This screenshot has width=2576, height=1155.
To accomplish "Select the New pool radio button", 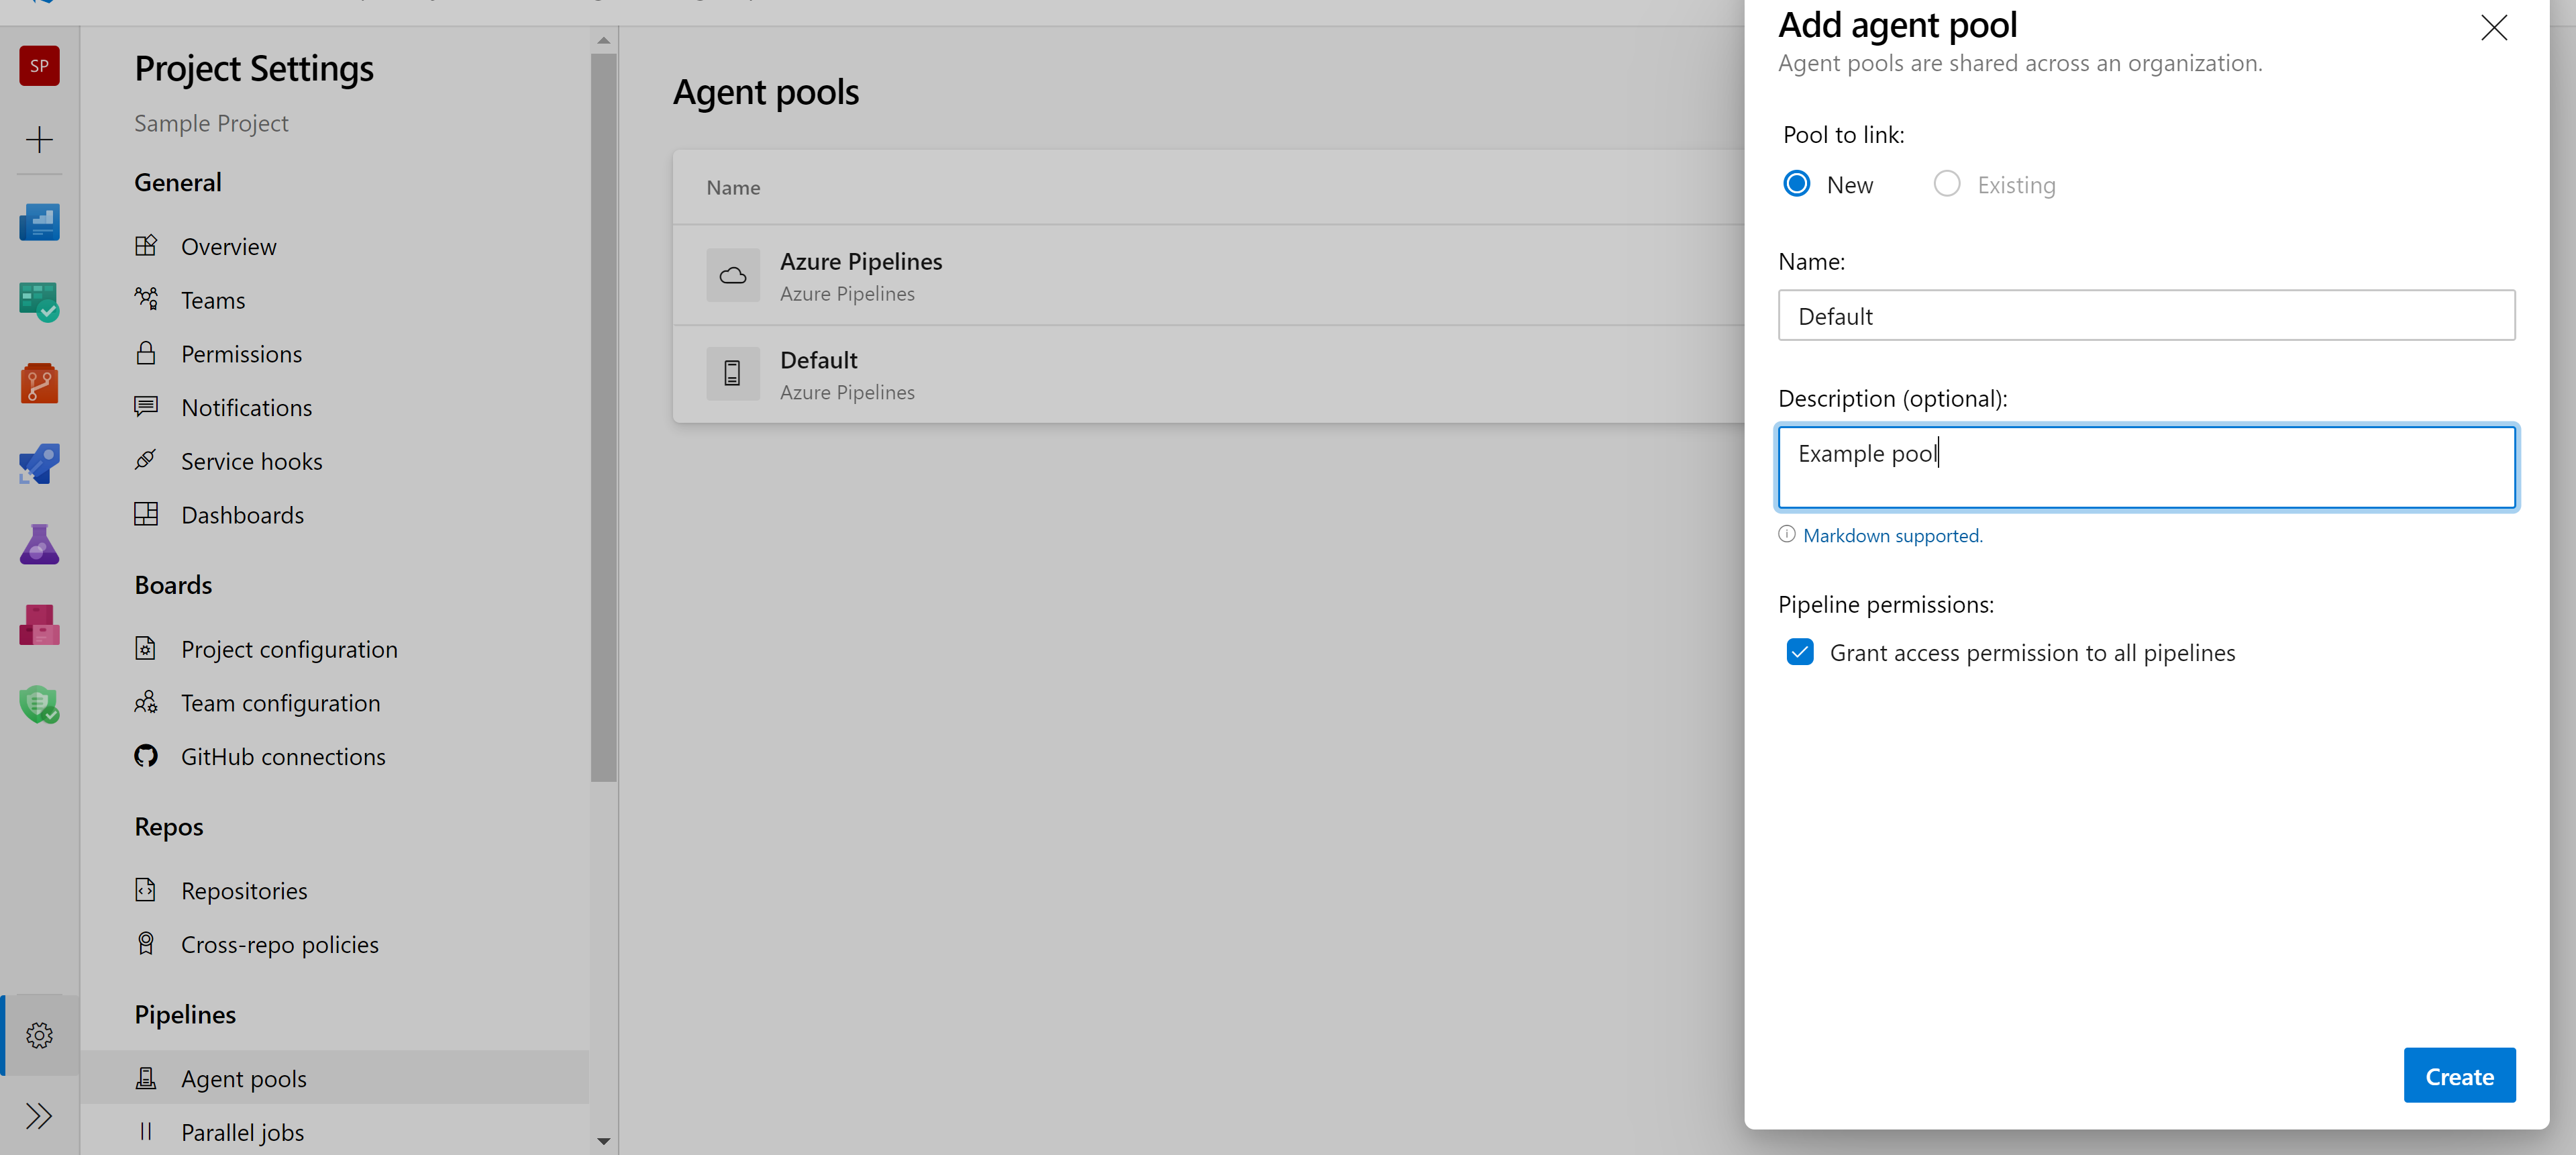I will pos(1796,184).
